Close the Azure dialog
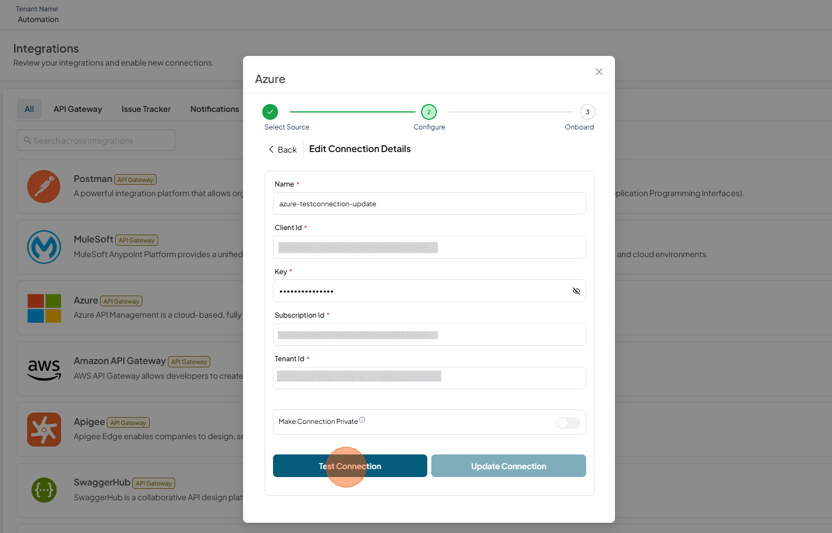The width and height of the screenshot is (832, 533). tap(599, 72)
